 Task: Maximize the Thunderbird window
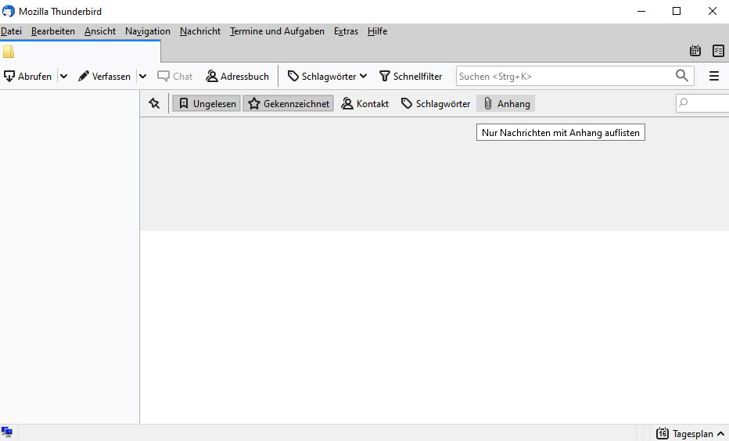(x=677, y=11)
